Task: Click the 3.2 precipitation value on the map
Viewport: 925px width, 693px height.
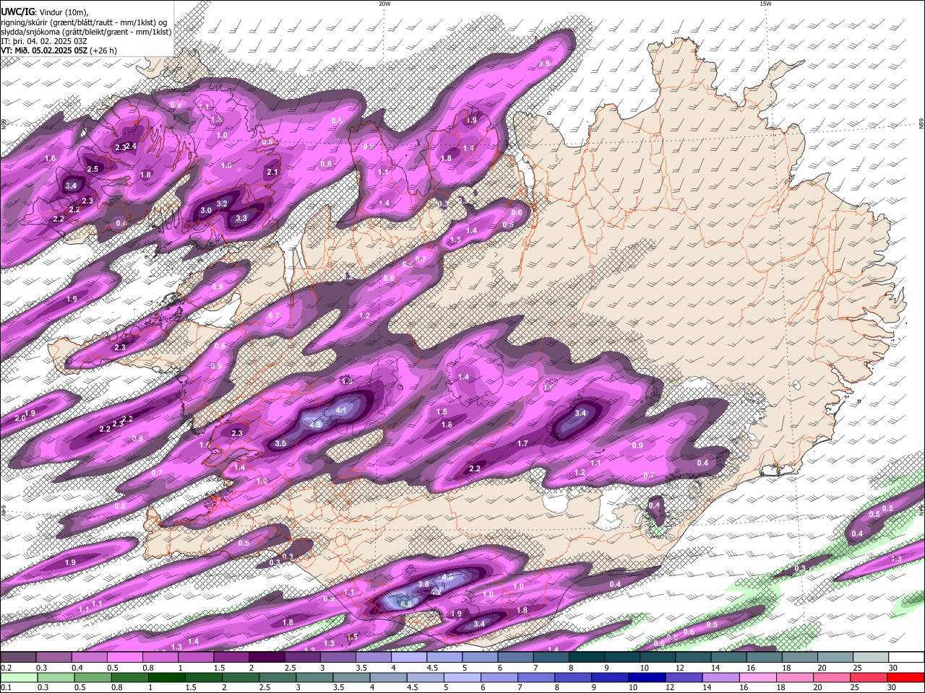Action: (223, 204)
